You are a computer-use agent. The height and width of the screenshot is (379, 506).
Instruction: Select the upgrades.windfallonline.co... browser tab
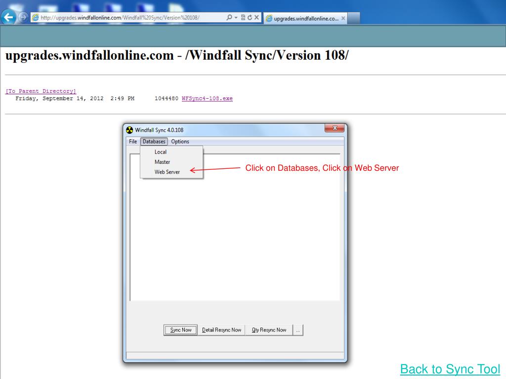point(305,19)
